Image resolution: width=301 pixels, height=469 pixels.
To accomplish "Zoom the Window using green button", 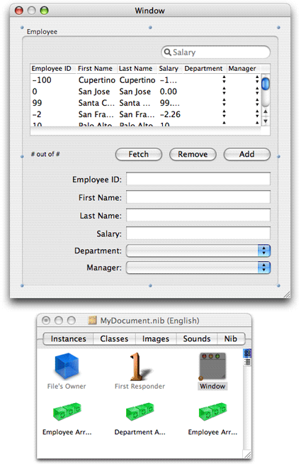I will coord(44,11).
